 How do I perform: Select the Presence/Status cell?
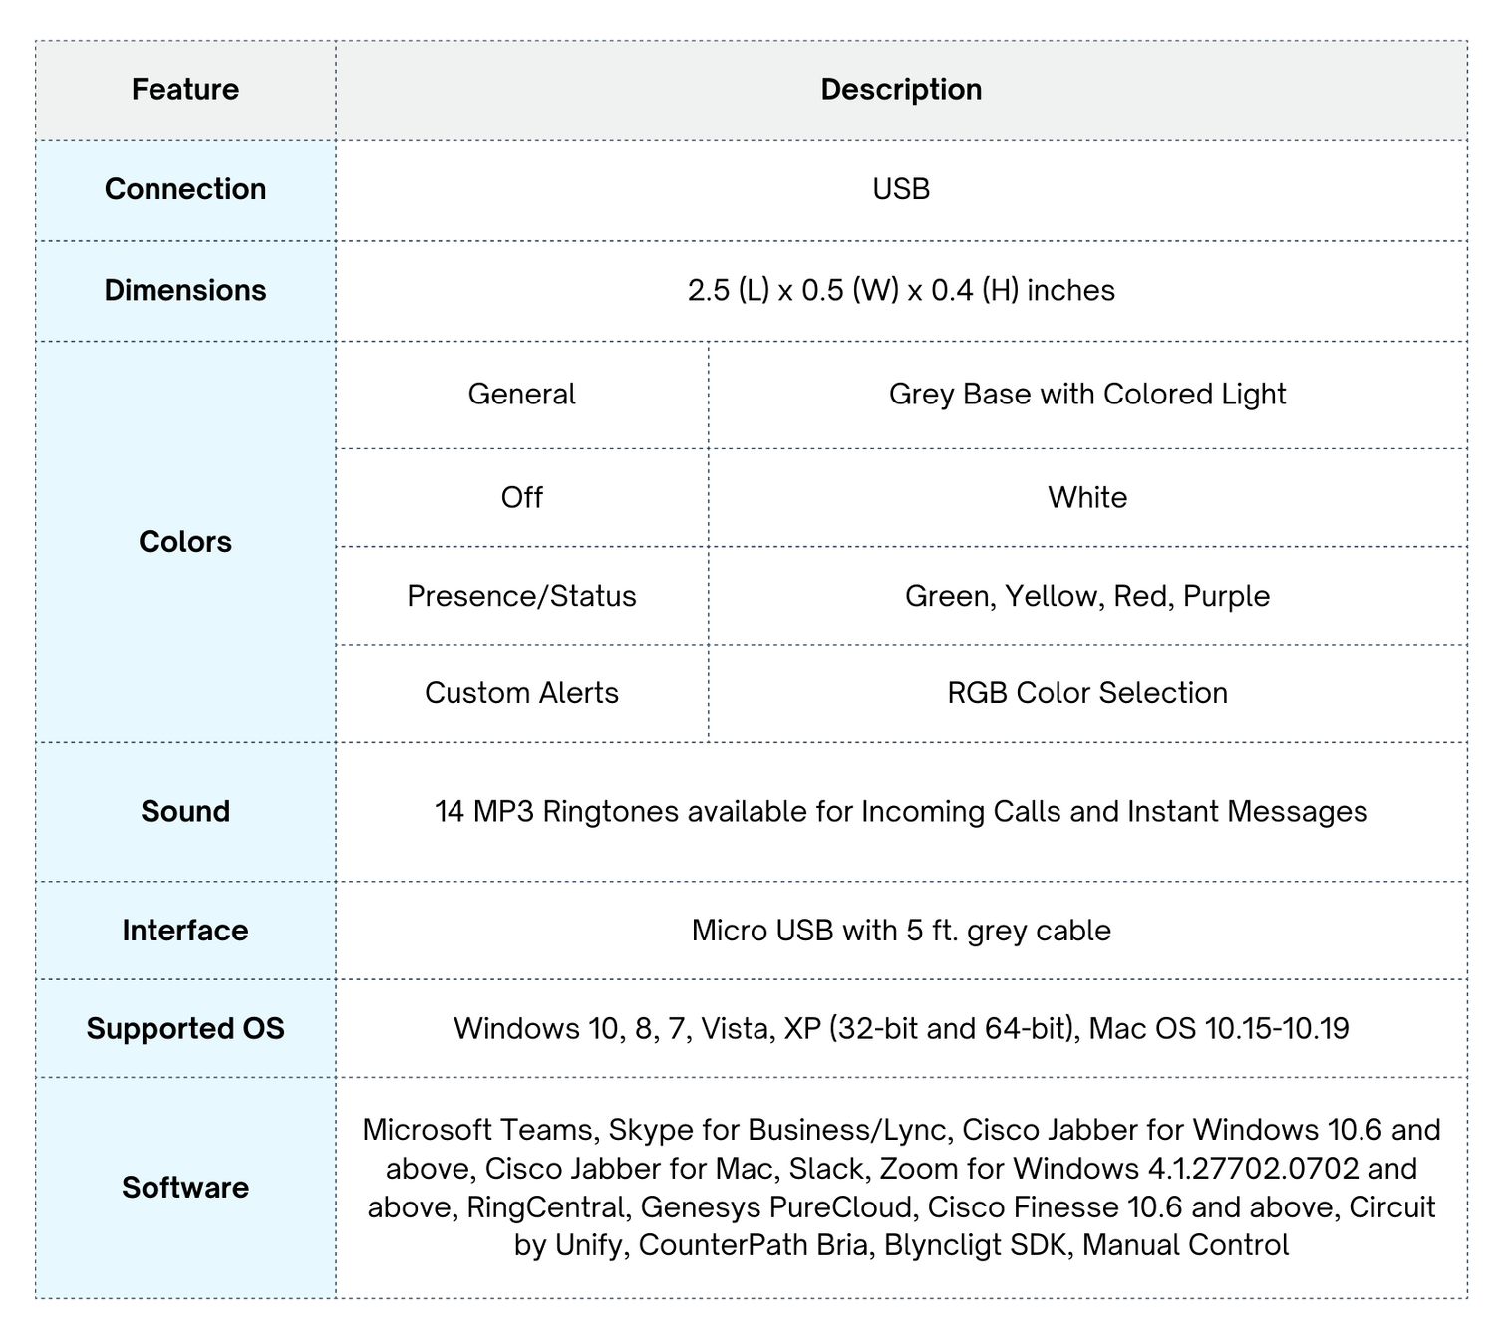(x=521, y=596)
